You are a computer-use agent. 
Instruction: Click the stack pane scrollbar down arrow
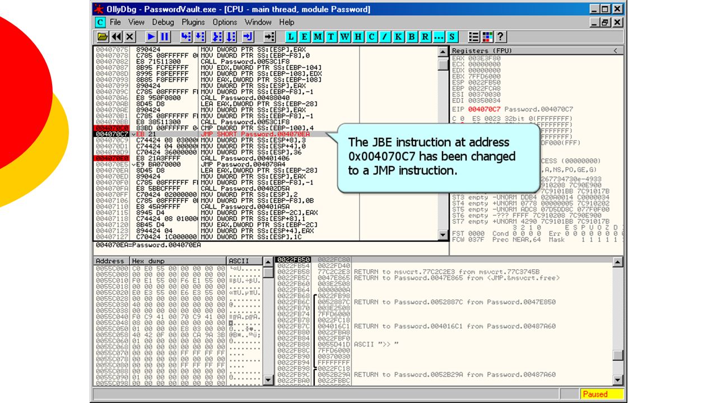coord(618,380)
